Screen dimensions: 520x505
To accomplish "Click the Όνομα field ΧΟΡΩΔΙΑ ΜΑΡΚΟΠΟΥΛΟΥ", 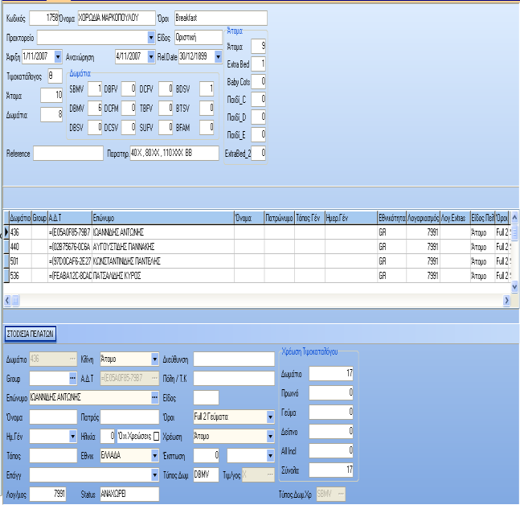I will [117, 18].
